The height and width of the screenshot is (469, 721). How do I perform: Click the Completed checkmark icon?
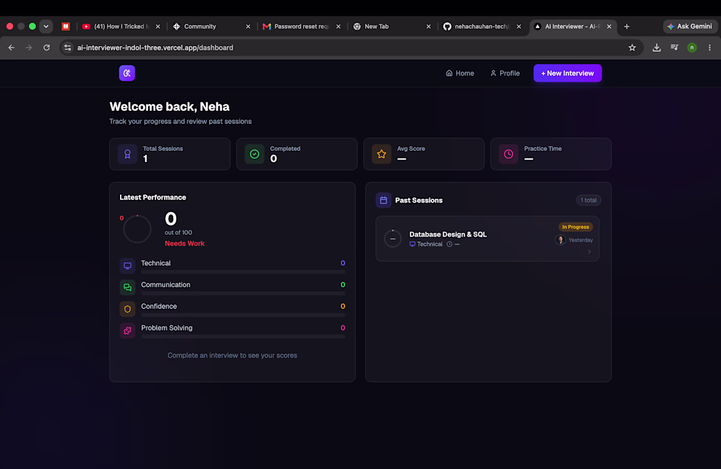coord(254,154)
